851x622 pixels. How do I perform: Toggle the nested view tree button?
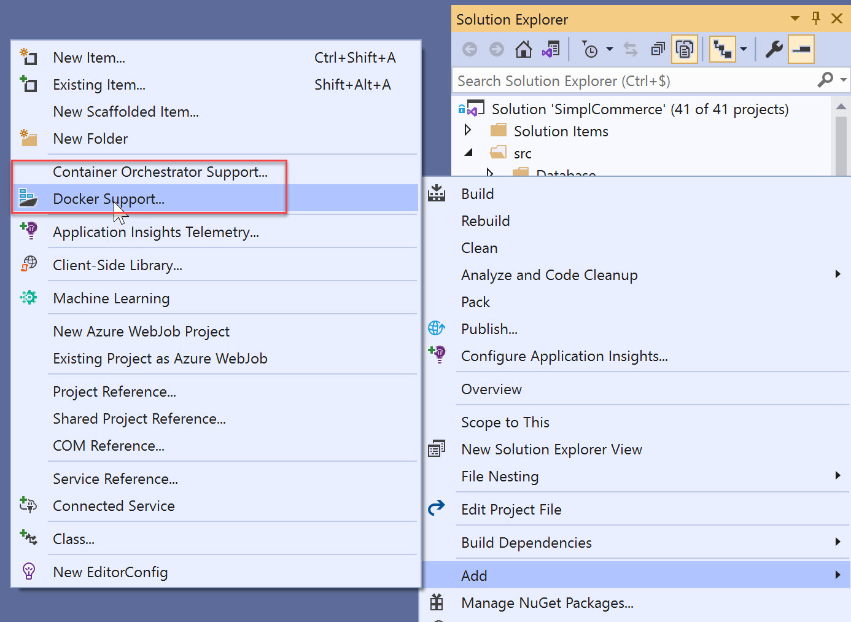point(723,49)
